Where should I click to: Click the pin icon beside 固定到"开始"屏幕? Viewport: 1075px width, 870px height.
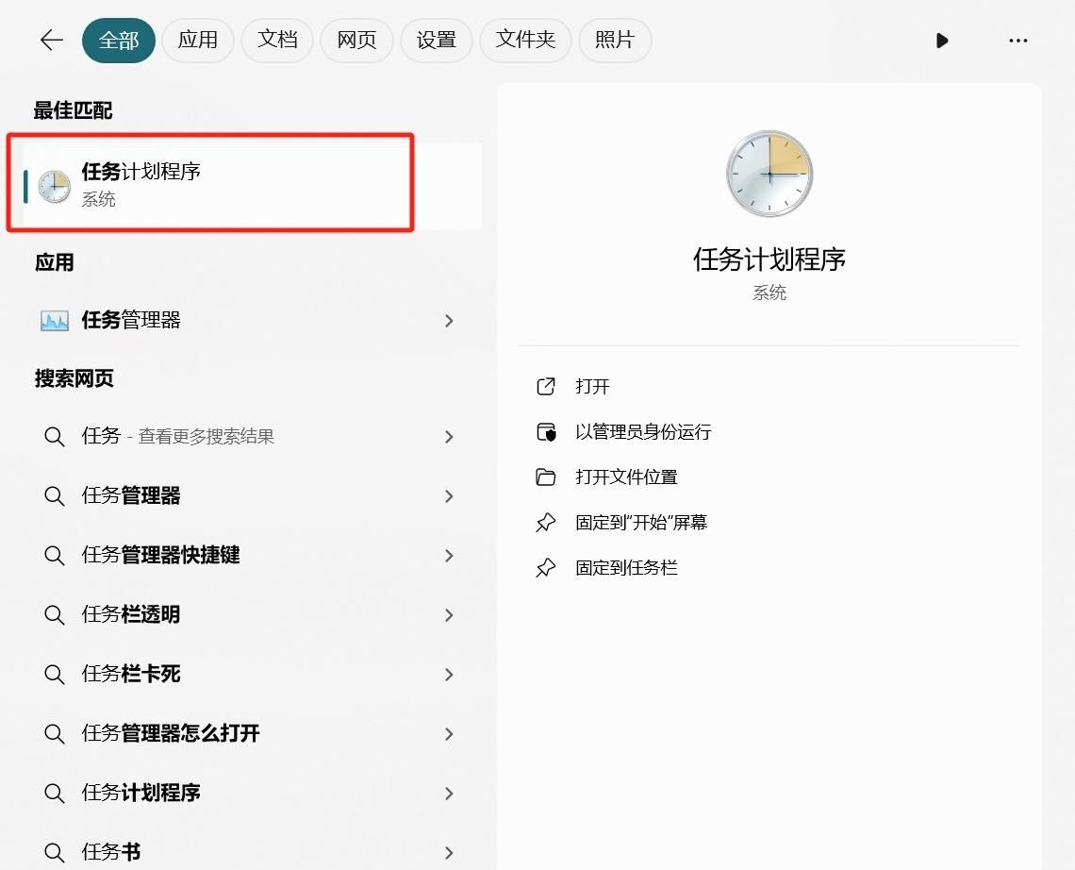click(x=546, y=522)
